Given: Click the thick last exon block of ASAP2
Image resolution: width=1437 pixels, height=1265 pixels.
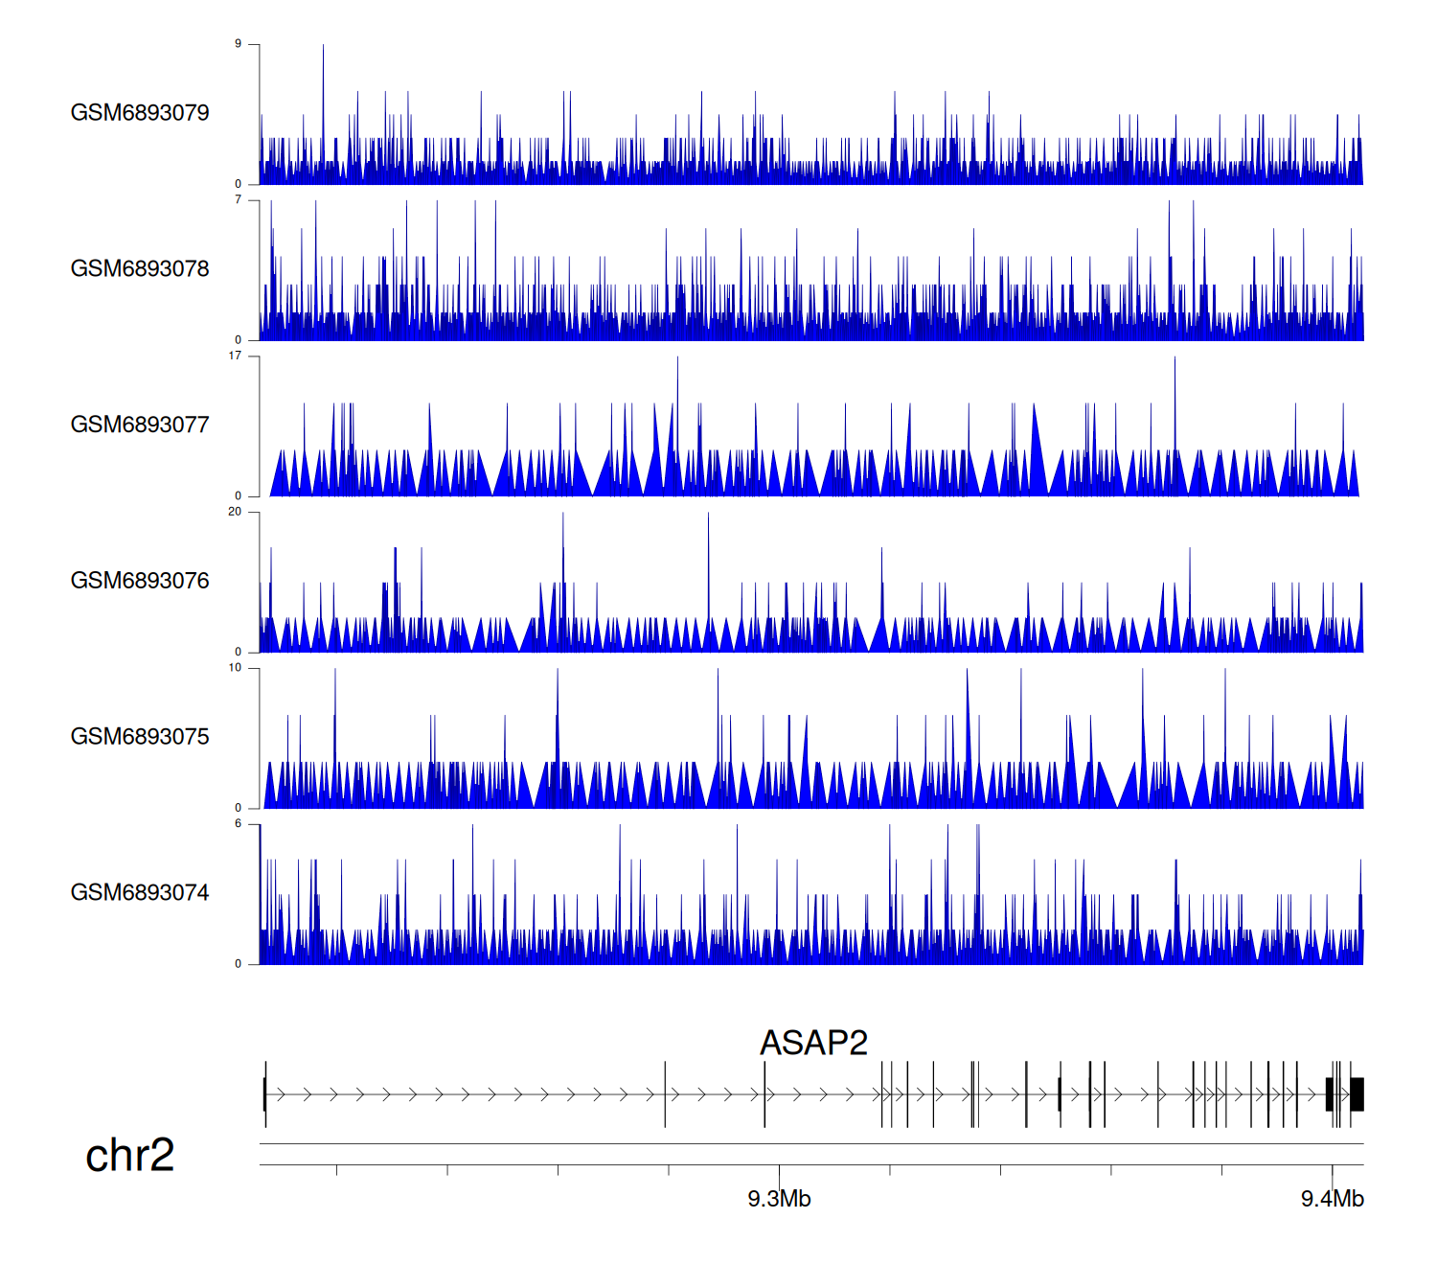Looking at the screenshot, I should tap(1357, 1094).
